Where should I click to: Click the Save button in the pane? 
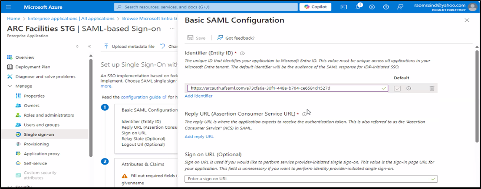196,38
